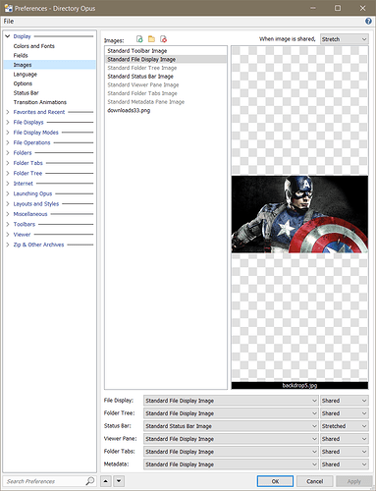Viewport: 376px width, 491px height.
Task: Expand the Miscellaneous category
Action: tap(8, 214)
